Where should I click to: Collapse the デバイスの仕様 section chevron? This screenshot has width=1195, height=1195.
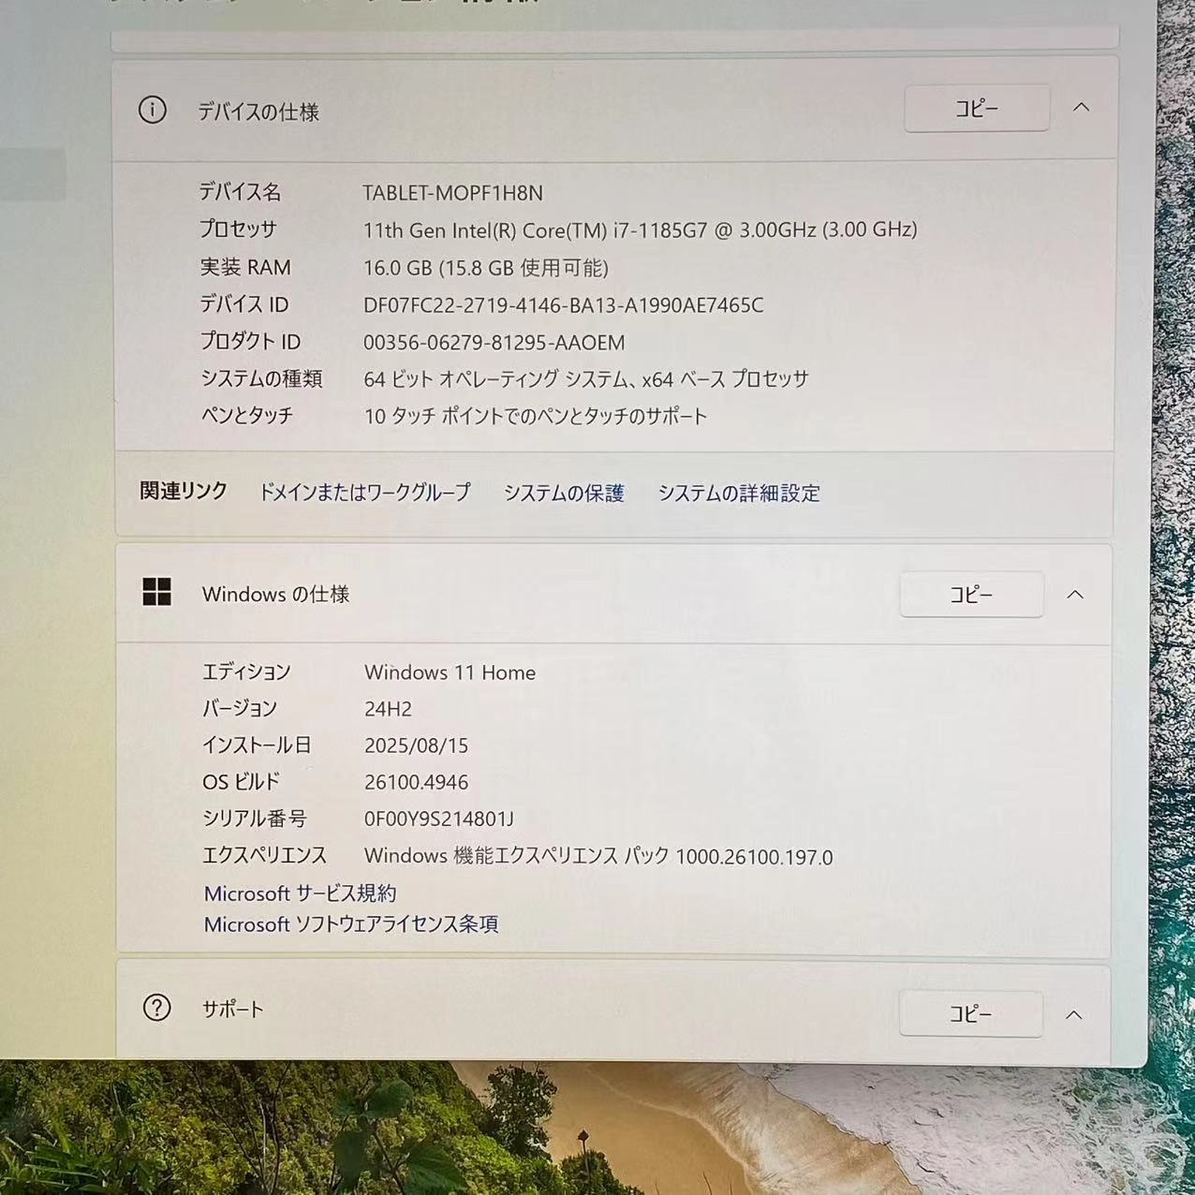(1082, 107)
